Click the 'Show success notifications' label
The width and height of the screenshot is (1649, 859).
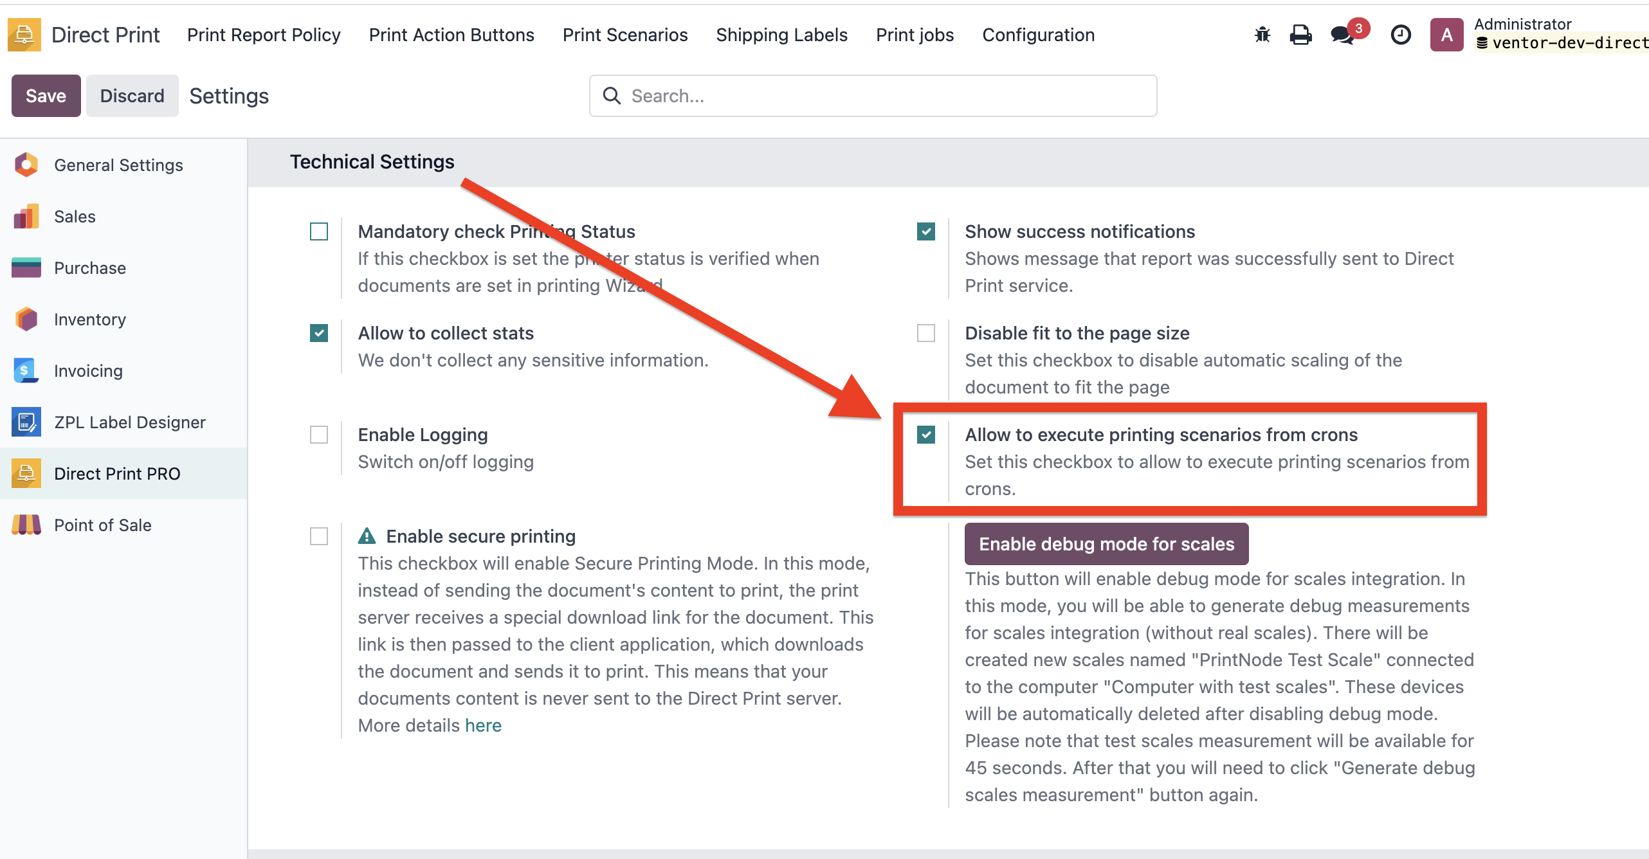(1080, 231)
